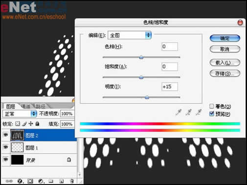Viewport: 247px width, 185px height.
Task: Select the subtract-from-sample eyedropper
Action: (x=199, y=112)
